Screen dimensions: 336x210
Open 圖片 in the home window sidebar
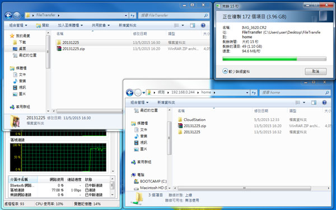click(x=141, y=149)
